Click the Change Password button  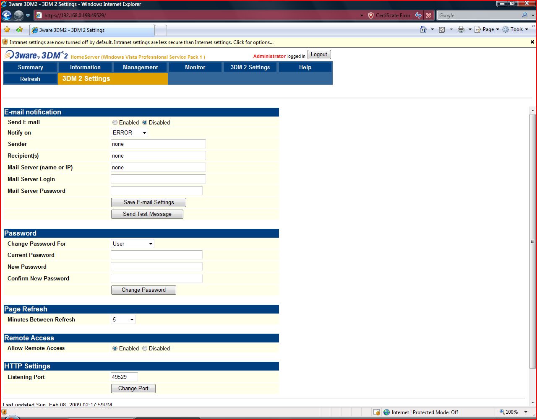[x=143, y=290]
